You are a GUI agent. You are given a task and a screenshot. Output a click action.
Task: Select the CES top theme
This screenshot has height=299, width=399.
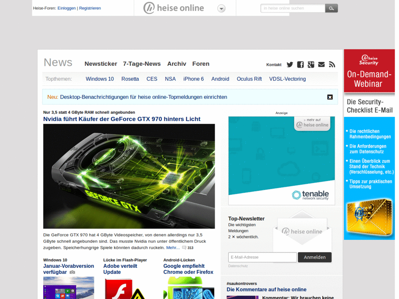click(x=152, y=79)
